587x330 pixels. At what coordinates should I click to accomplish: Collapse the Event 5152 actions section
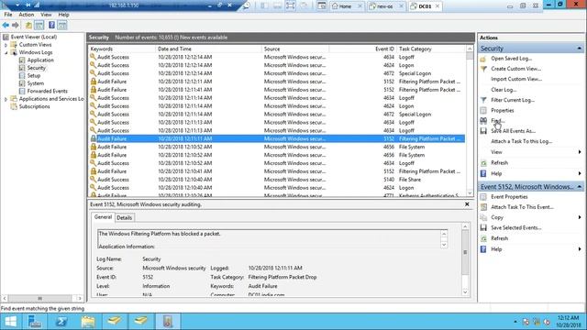click(x=579, y=187)
